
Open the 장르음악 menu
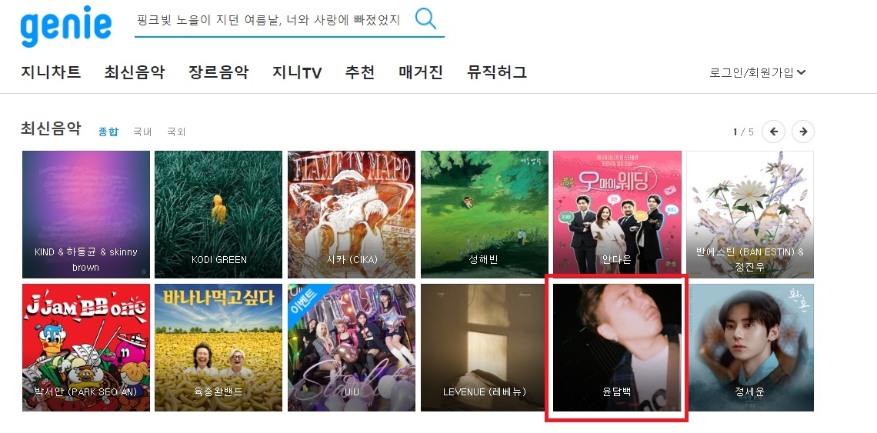218,72
